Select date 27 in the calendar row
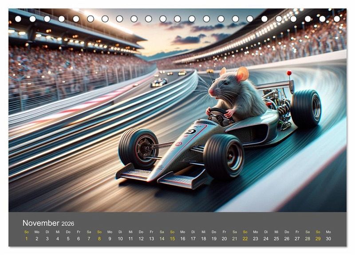Image resolution: width=355 pixels, height=255 pixels. (297, 239)
